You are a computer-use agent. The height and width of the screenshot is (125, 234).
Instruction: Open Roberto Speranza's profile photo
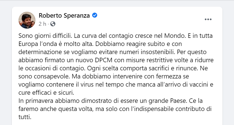[x=27, y=20]
